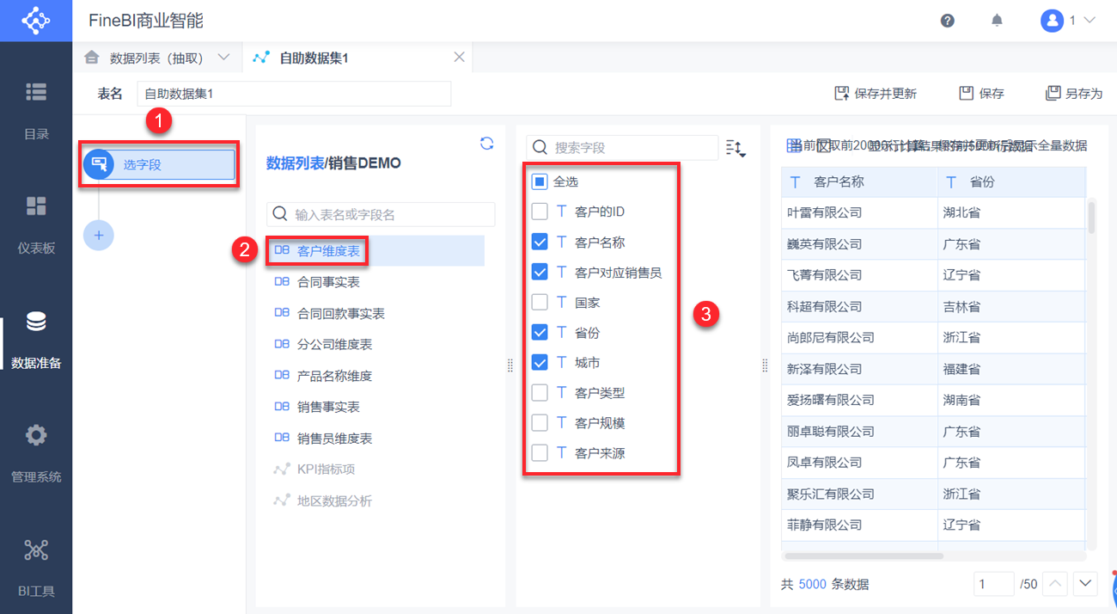Click the 数据列表 breadcrumb link
This screenshot has width=1117, height=614.
point(296,163)
